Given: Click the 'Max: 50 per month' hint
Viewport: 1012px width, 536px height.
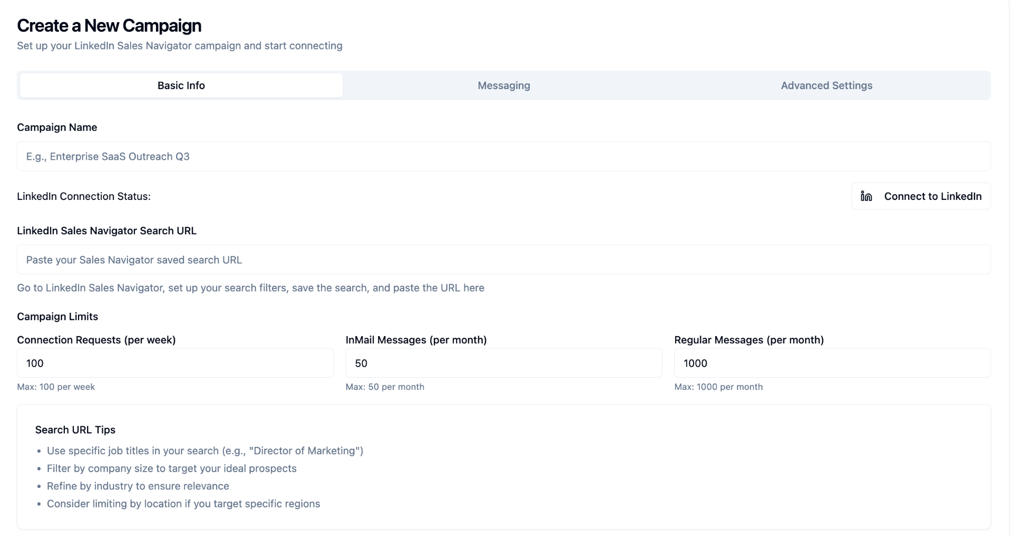Looking at the screenshot, I should [x=385, y=387].
